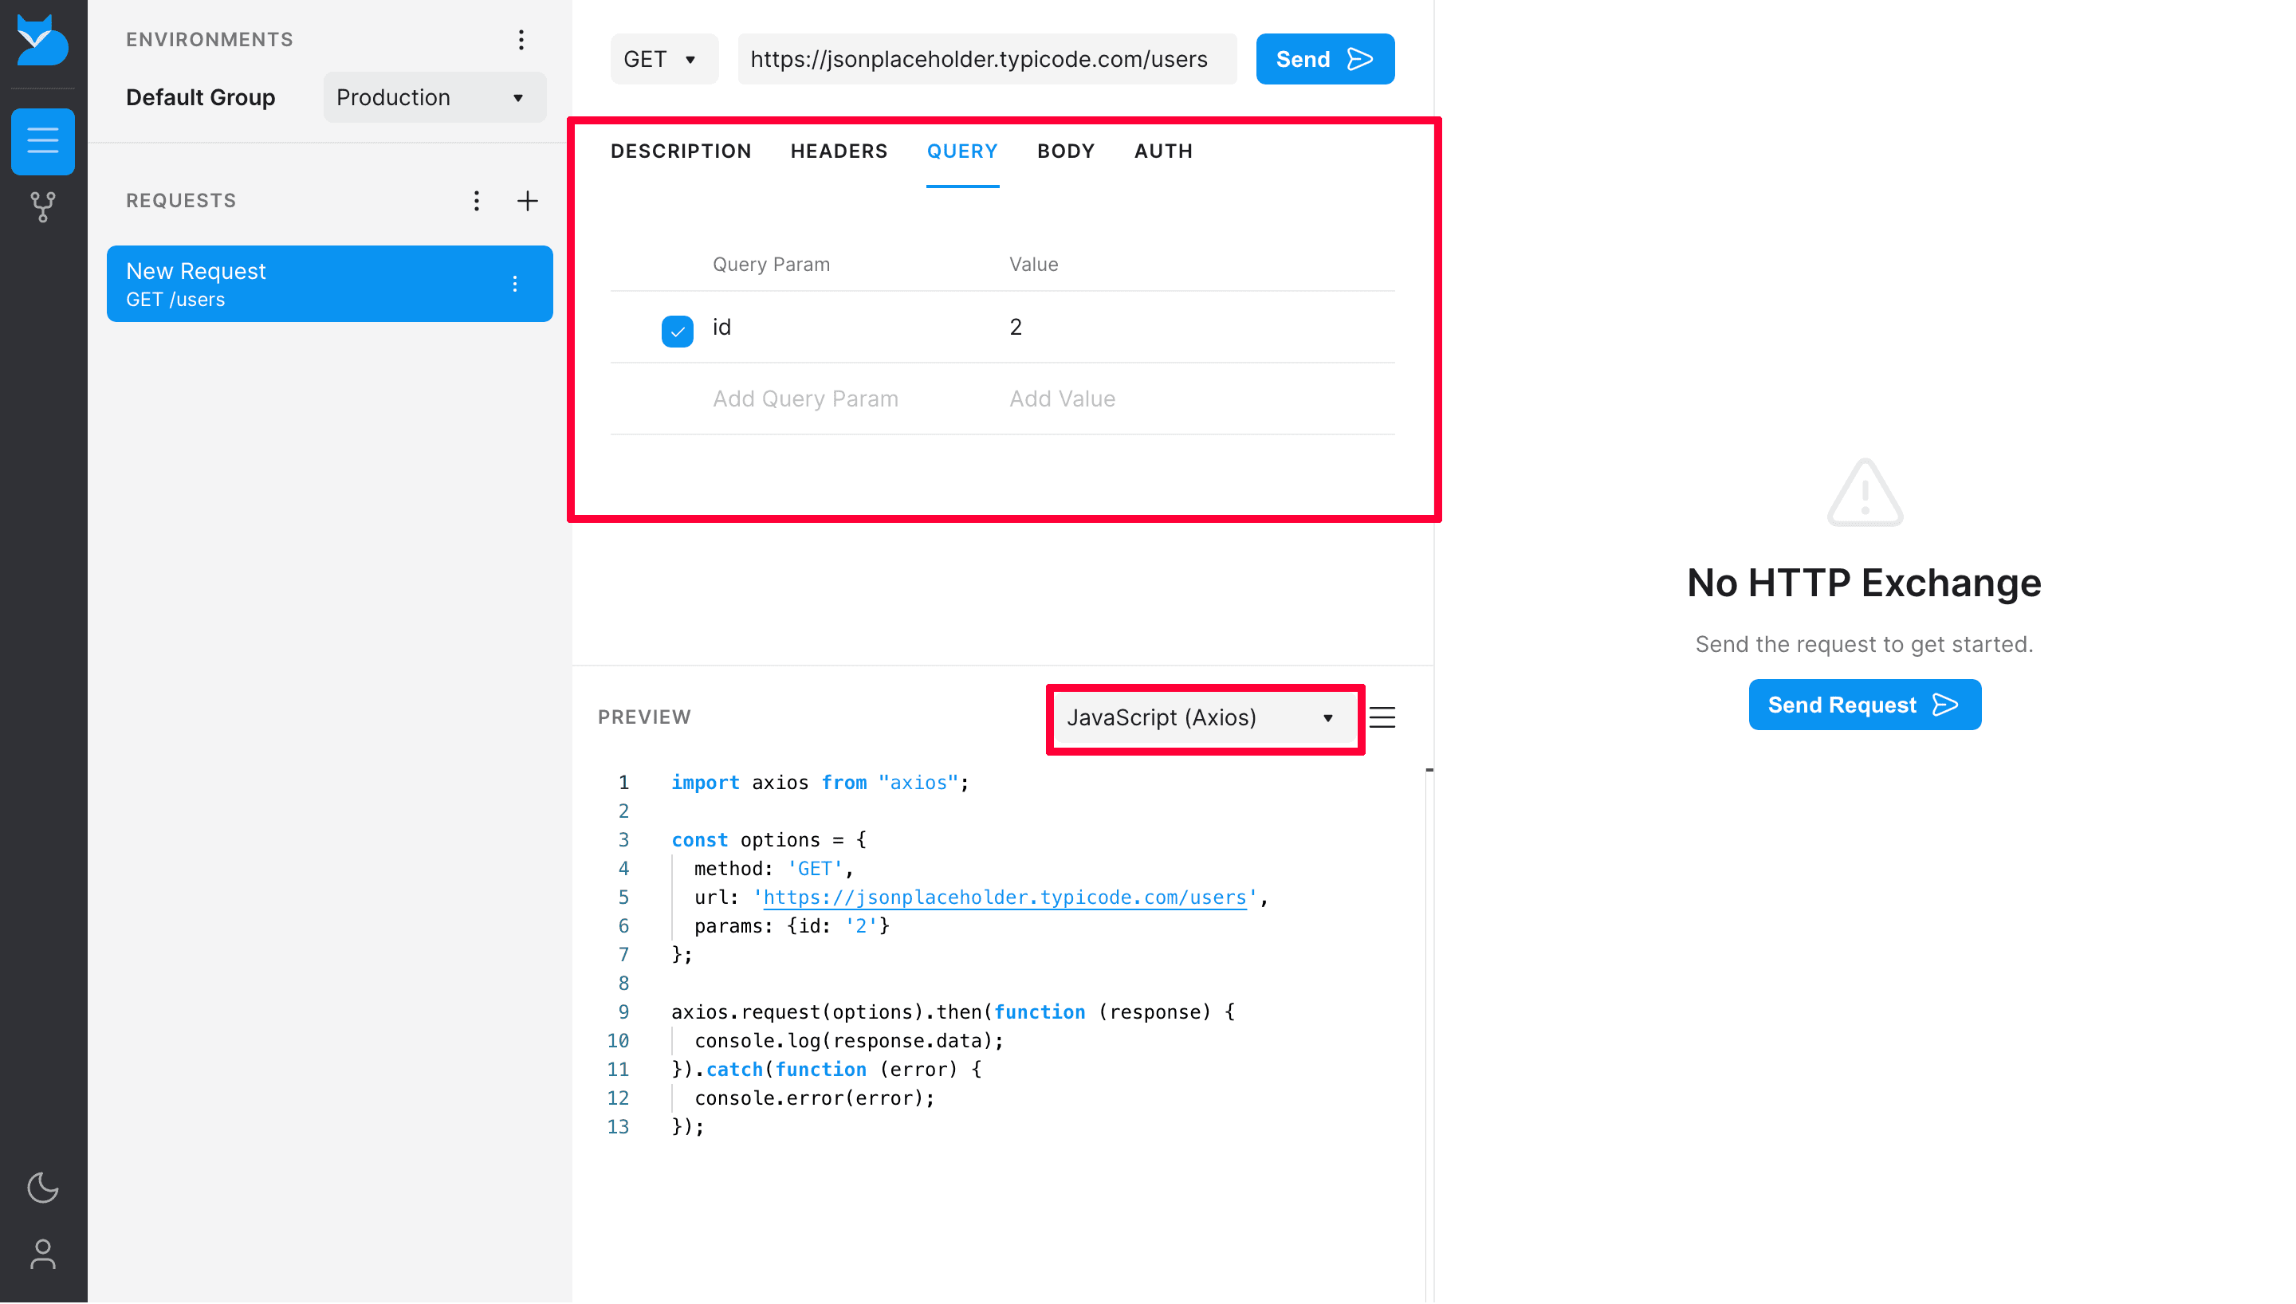Open the Environments options kebab menu
The image size is (2296, 1304).
pyautogui.click(x=521, y=39)
